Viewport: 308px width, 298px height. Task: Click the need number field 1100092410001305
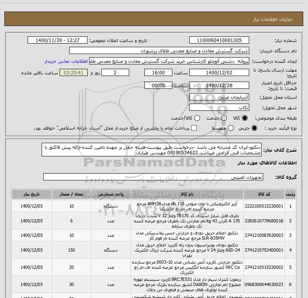[x=219, y=40]
